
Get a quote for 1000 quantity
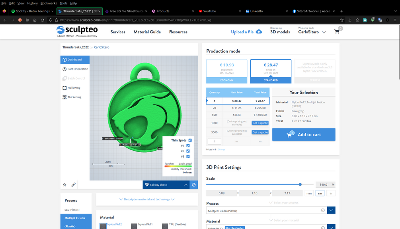[x=260, y=123]
